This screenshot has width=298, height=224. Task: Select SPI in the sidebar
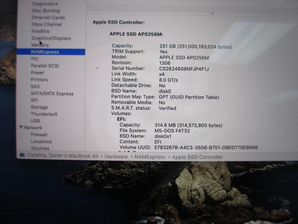click(34, 100)
